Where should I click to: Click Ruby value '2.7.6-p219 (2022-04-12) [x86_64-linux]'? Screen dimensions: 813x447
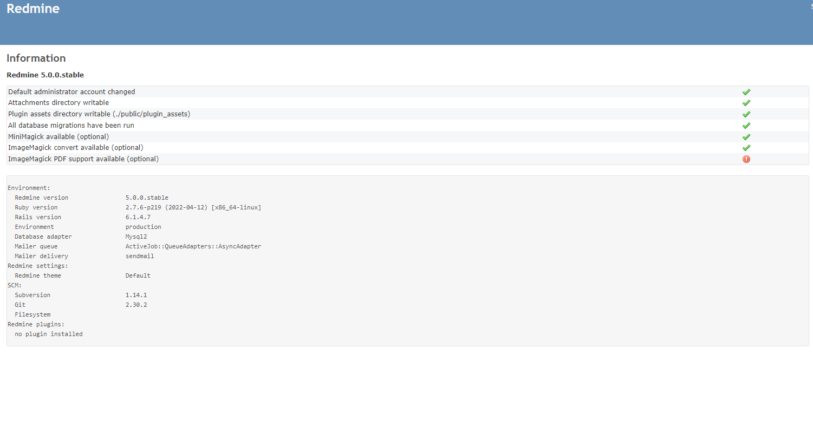coord(193,208)
